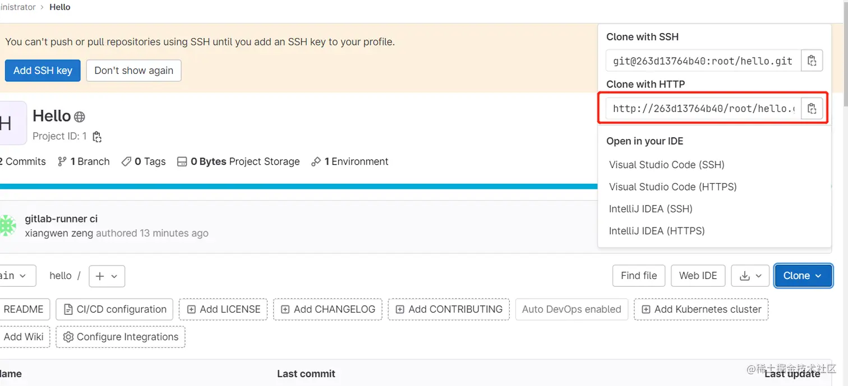
Task: Click the Last commit column header
Action: click(306, 374)
